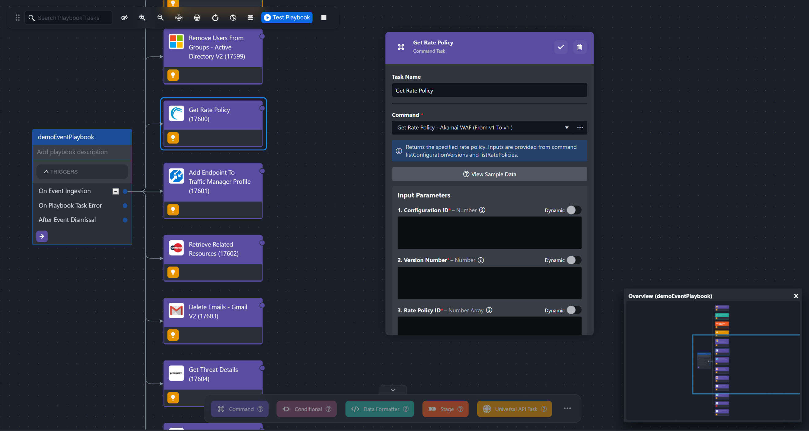Viewport: 809px width, 431px height.
Task: Click the refresh icon in toolbar
Action: coord(215,17)
